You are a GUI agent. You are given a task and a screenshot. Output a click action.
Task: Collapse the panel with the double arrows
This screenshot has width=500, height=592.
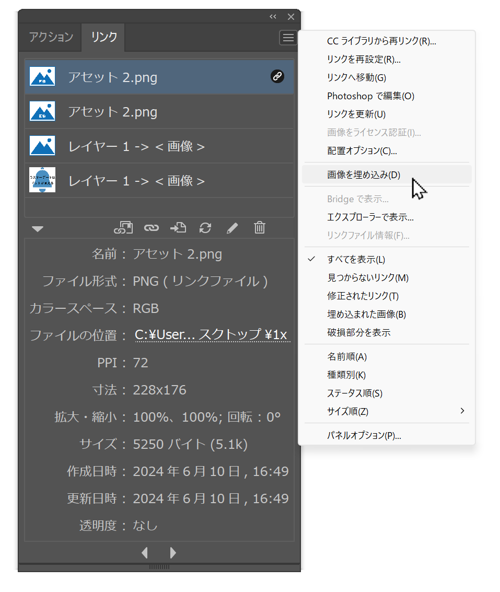tap(272, 16)
